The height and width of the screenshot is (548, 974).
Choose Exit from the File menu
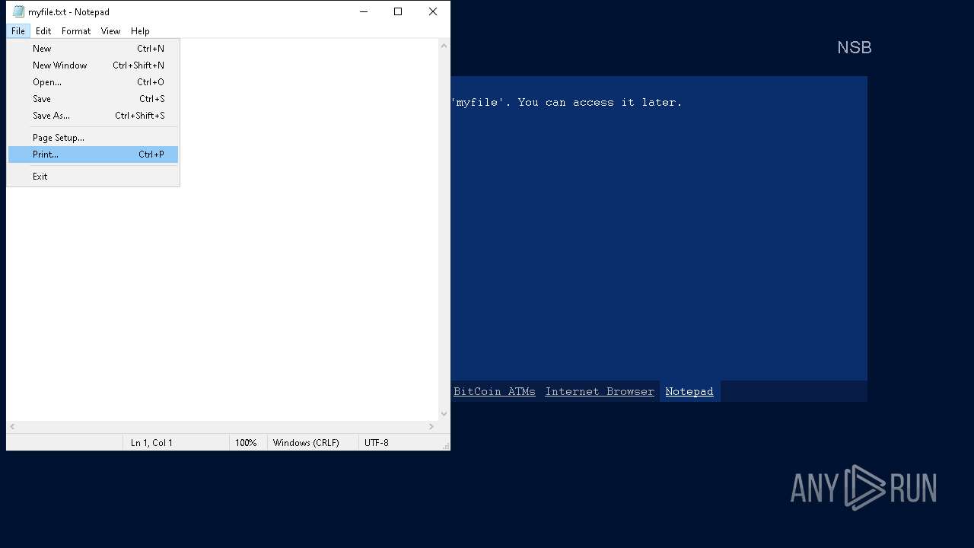[93, 177]
